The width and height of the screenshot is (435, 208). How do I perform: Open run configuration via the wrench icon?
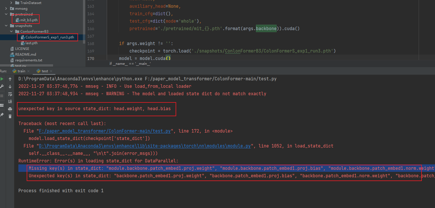[2, 86]
